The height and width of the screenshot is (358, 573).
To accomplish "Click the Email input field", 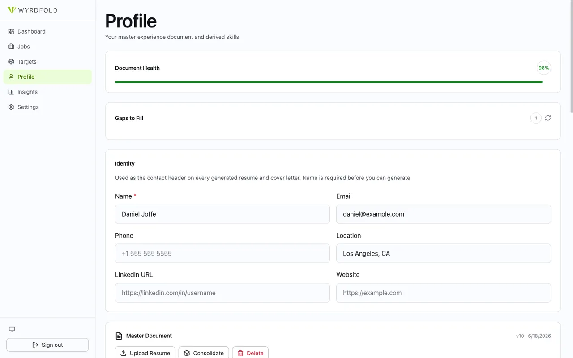I will coord(444,214).
